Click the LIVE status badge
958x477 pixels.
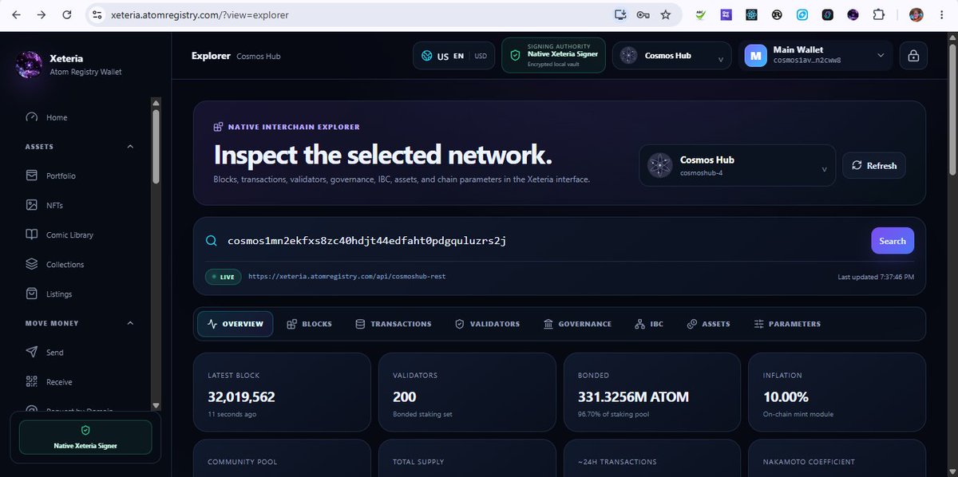224,277
